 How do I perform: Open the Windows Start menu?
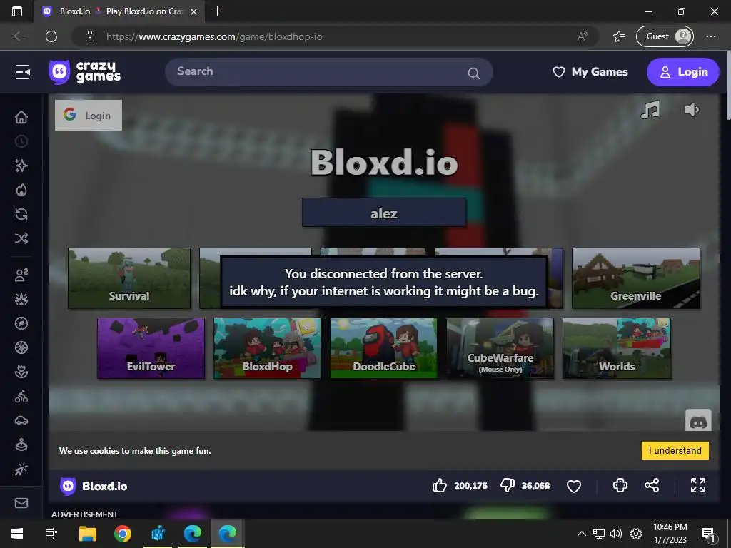[x=17, y=534]
